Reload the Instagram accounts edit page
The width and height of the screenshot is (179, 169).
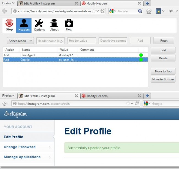(137, 103)
